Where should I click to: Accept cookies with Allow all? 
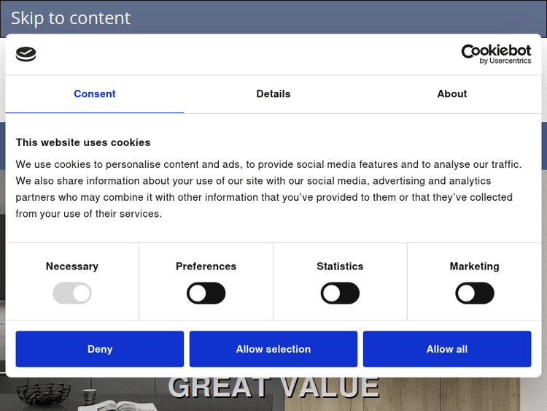pyautogui.click(x=447, y=349)
